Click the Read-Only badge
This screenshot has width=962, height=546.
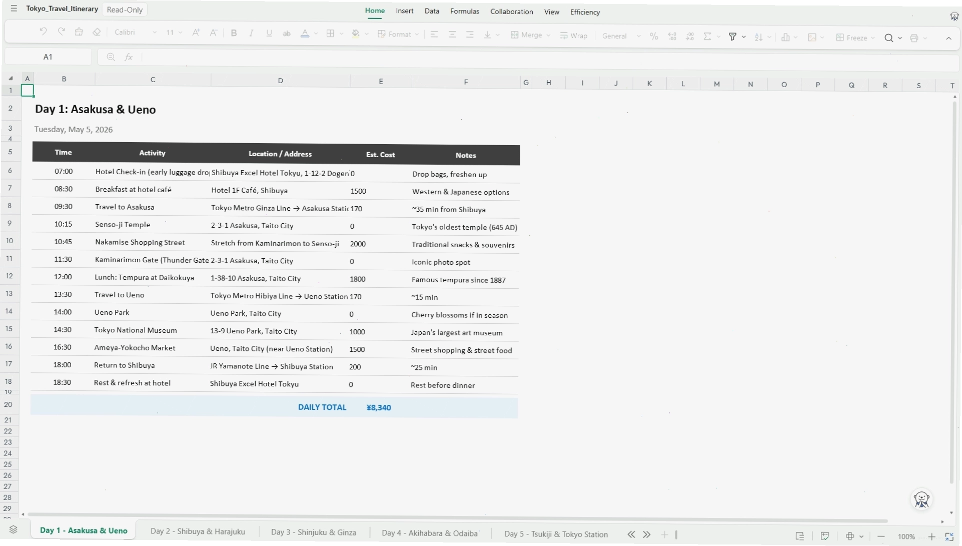point(125,10)
